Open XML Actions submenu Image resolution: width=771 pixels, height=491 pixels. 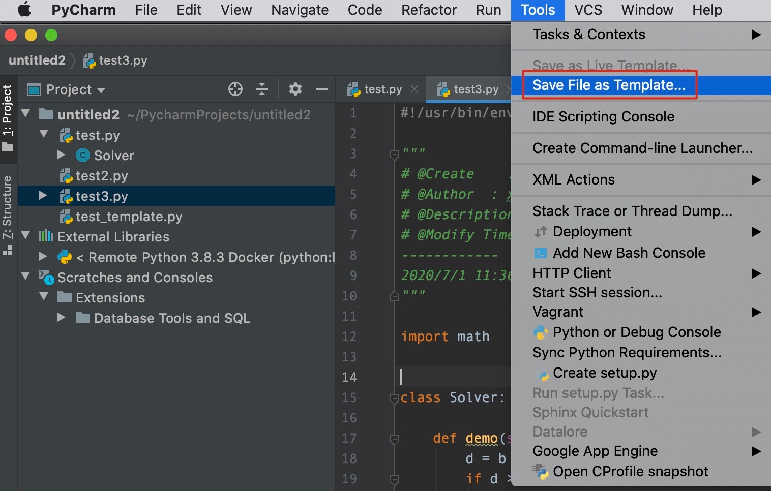tap(641, 180)
